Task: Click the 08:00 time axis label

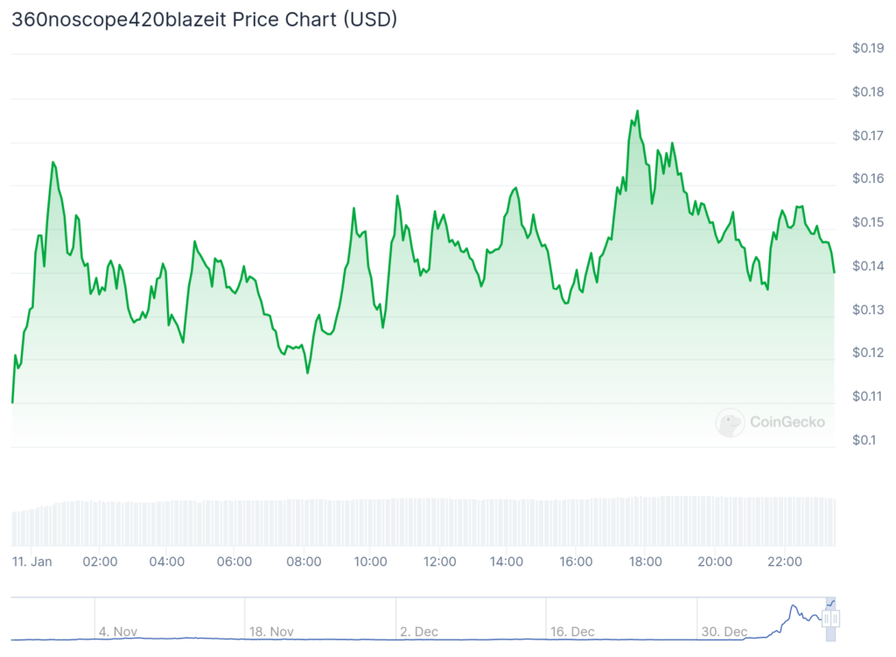Action: [304, 562]
